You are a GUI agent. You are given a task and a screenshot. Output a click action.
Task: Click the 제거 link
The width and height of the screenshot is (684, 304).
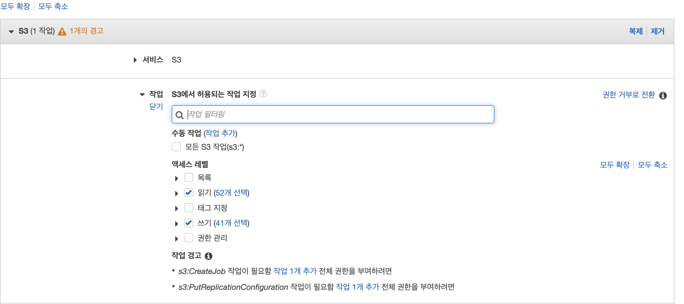(658, 31)
